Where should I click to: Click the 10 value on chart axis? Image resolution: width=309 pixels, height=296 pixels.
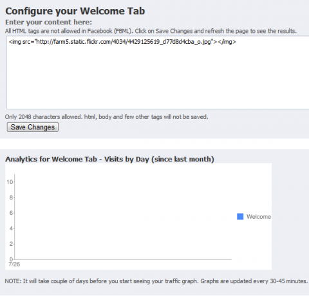[10, 182]
